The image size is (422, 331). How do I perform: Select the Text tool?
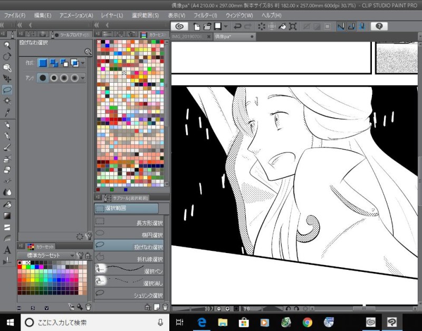coord(7,250)
